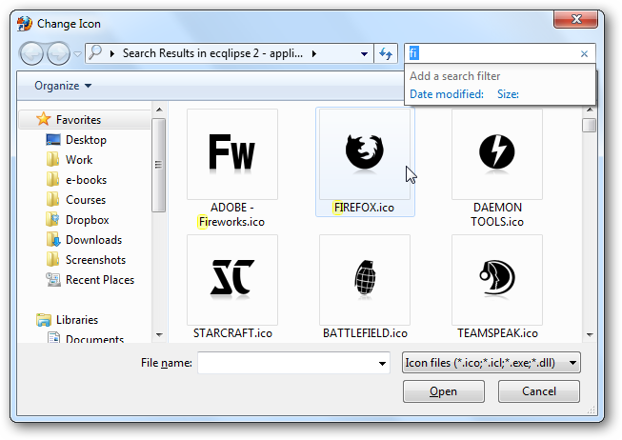Open the Icon files type dropdown
Viewport: 622px width, 440px height.
492,363
